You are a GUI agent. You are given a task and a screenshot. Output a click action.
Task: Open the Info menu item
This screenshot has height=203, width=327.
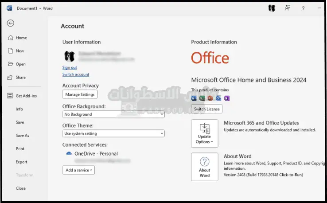coord(19,109)
